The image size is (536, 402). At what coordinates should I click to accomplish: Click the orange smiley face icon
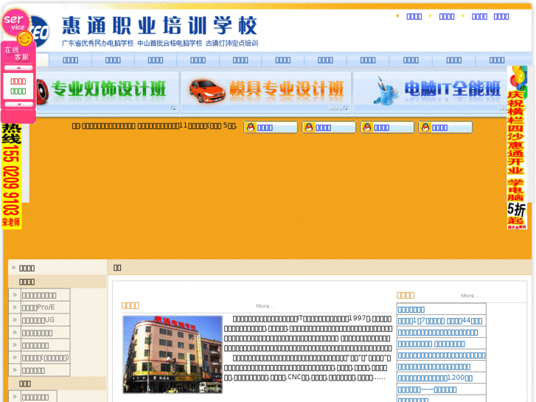[24, 38]
